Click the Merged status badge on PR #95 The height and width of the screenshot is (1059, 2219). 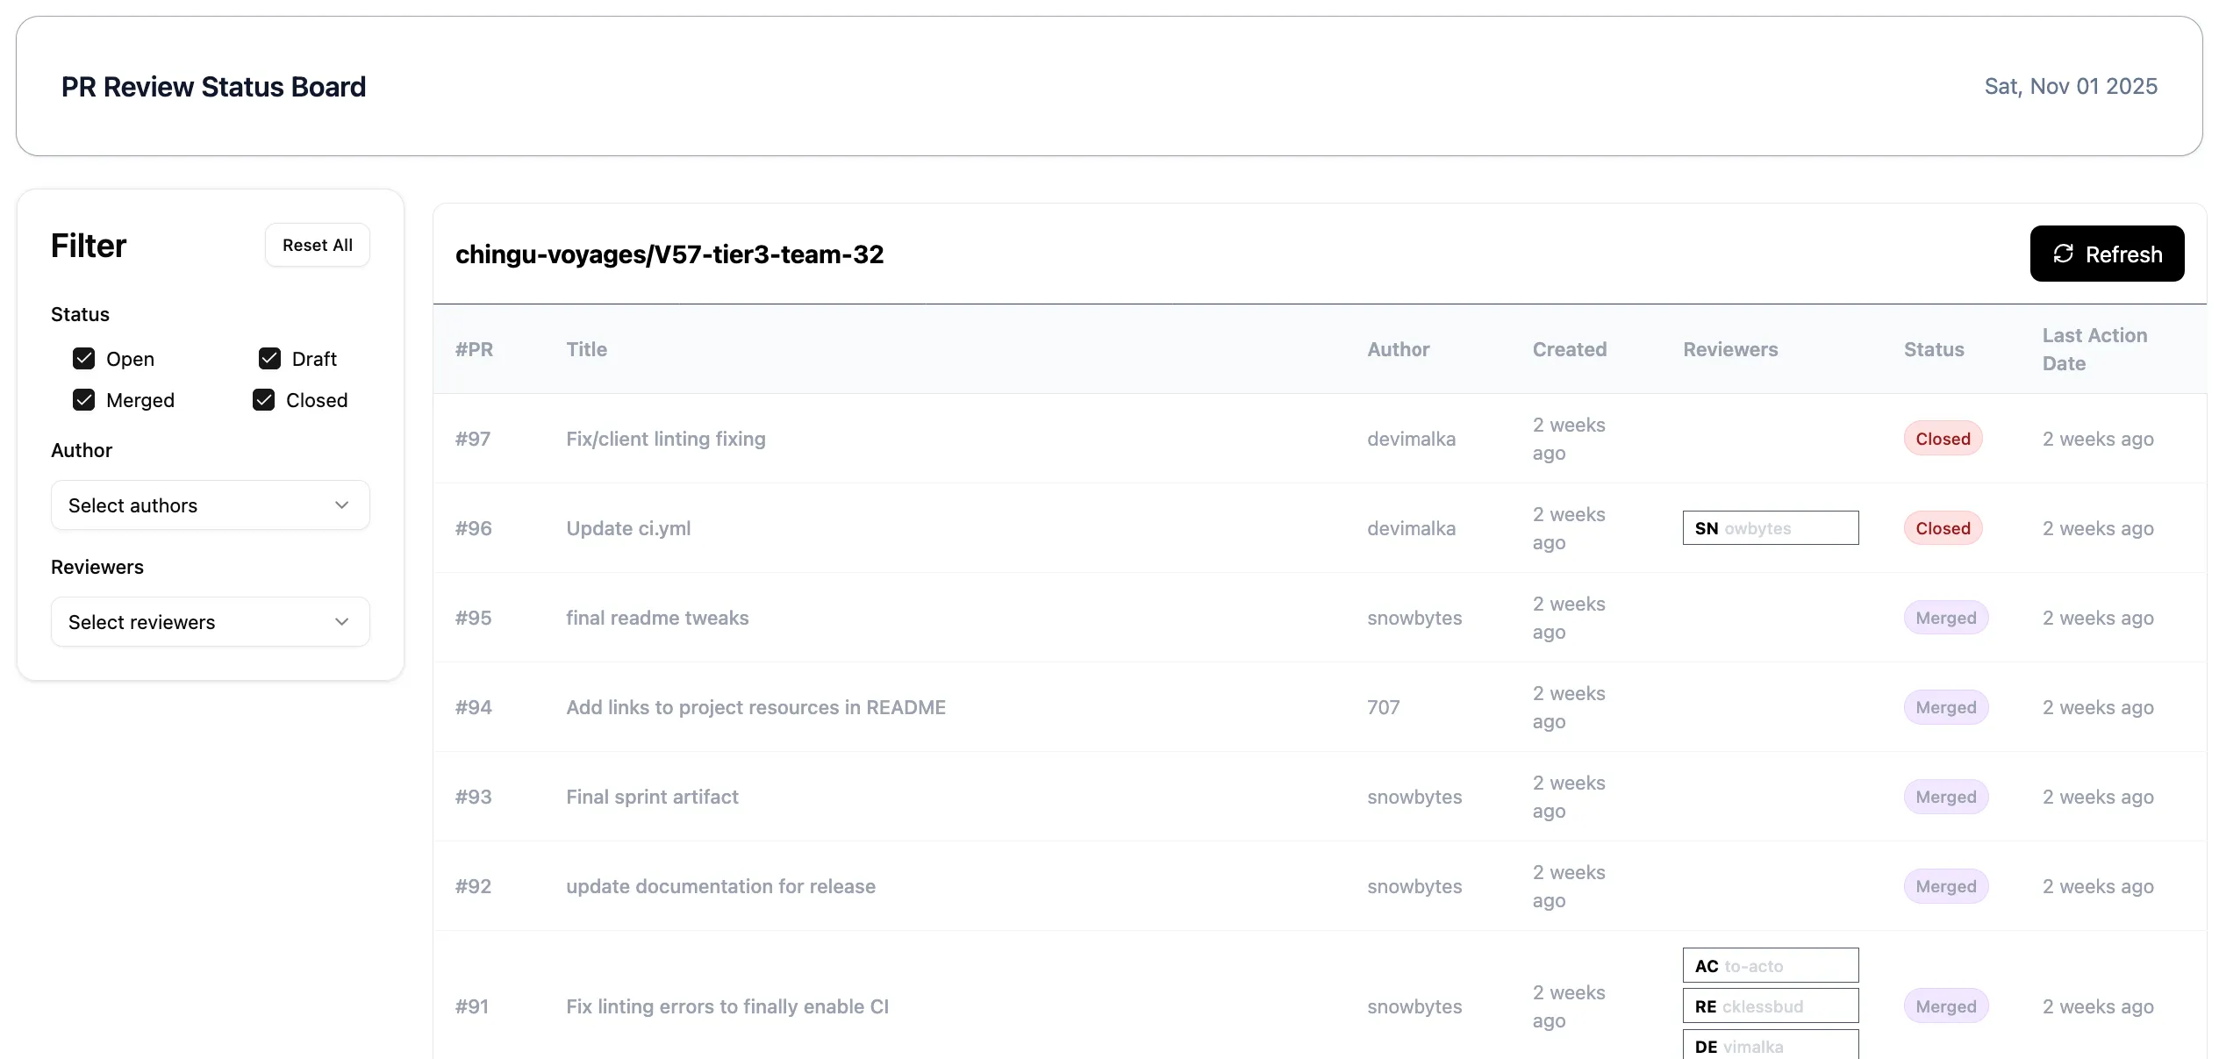1945,618
